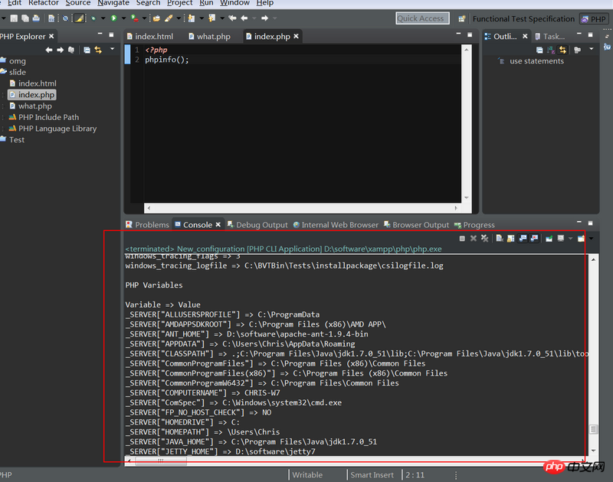Click the console vertical scrollbar down arrow
Viewport: 613px width, 482px height.
point(593,451)
